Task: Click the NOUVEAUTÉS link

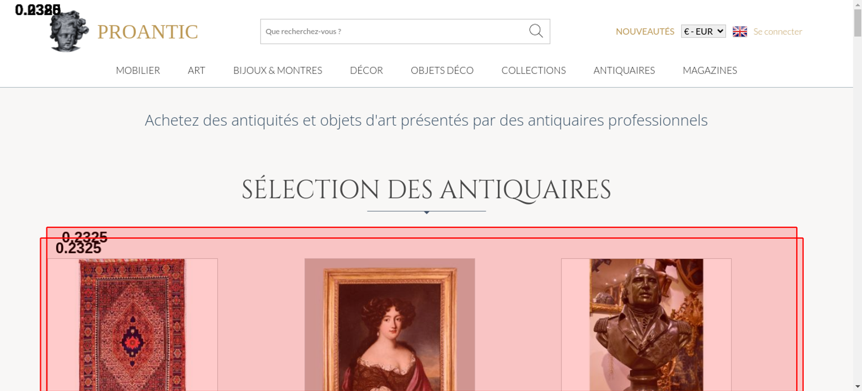Action: [645, 31]
